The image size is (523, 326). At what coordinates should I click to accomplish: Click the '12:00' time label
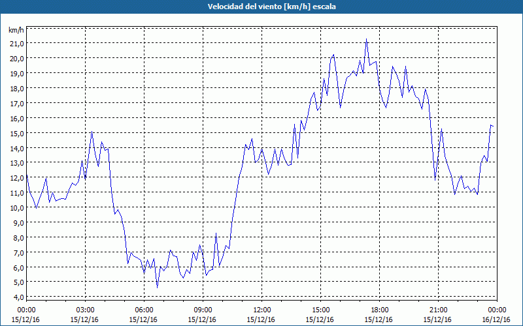coord(262,310)
